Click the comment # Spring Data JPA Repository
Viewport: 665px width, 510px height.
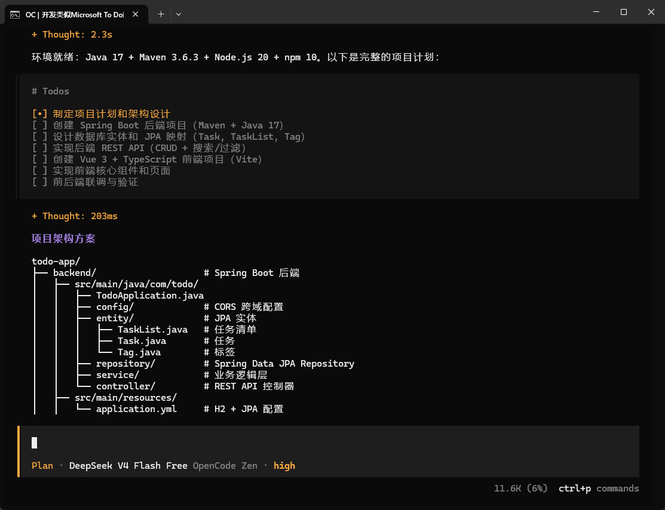278,364
